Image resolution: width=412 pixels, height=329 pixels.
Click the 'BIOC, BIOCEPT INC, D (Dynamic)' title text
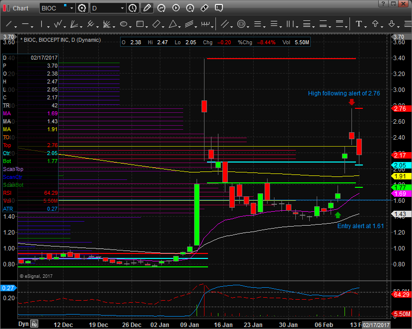point(62,40)
